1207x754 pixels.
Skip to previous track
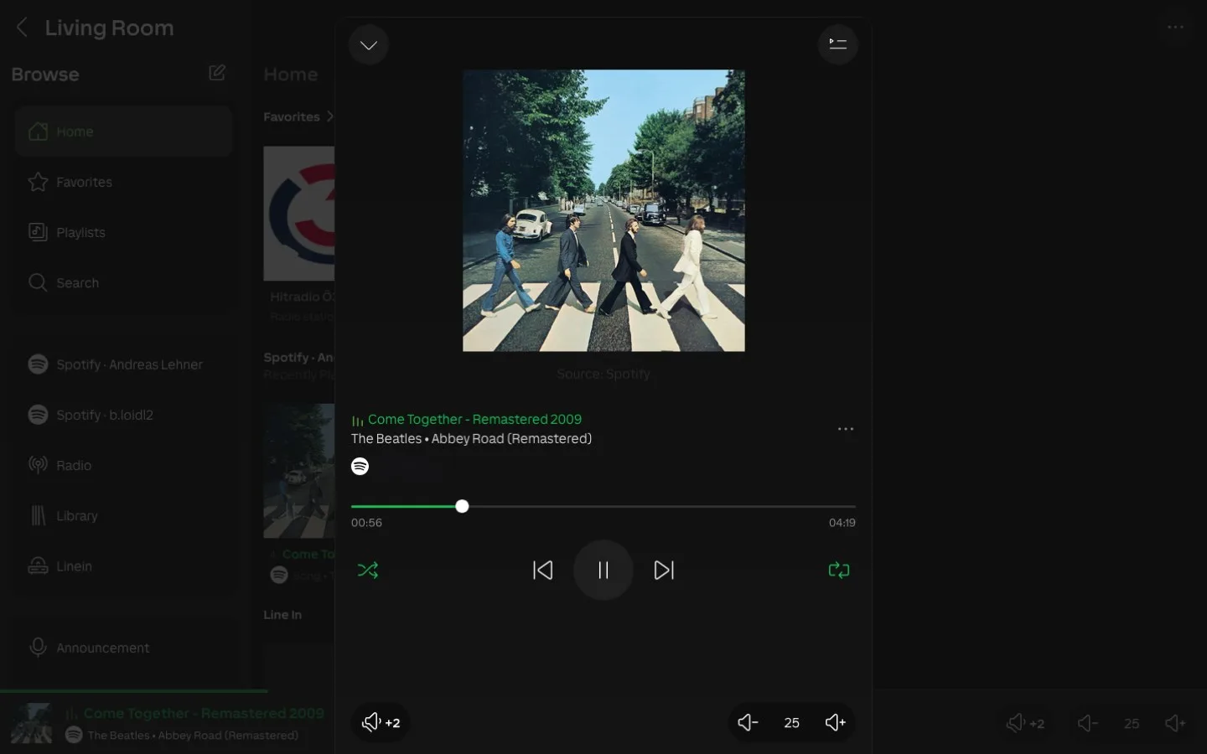tap(543, 571)
